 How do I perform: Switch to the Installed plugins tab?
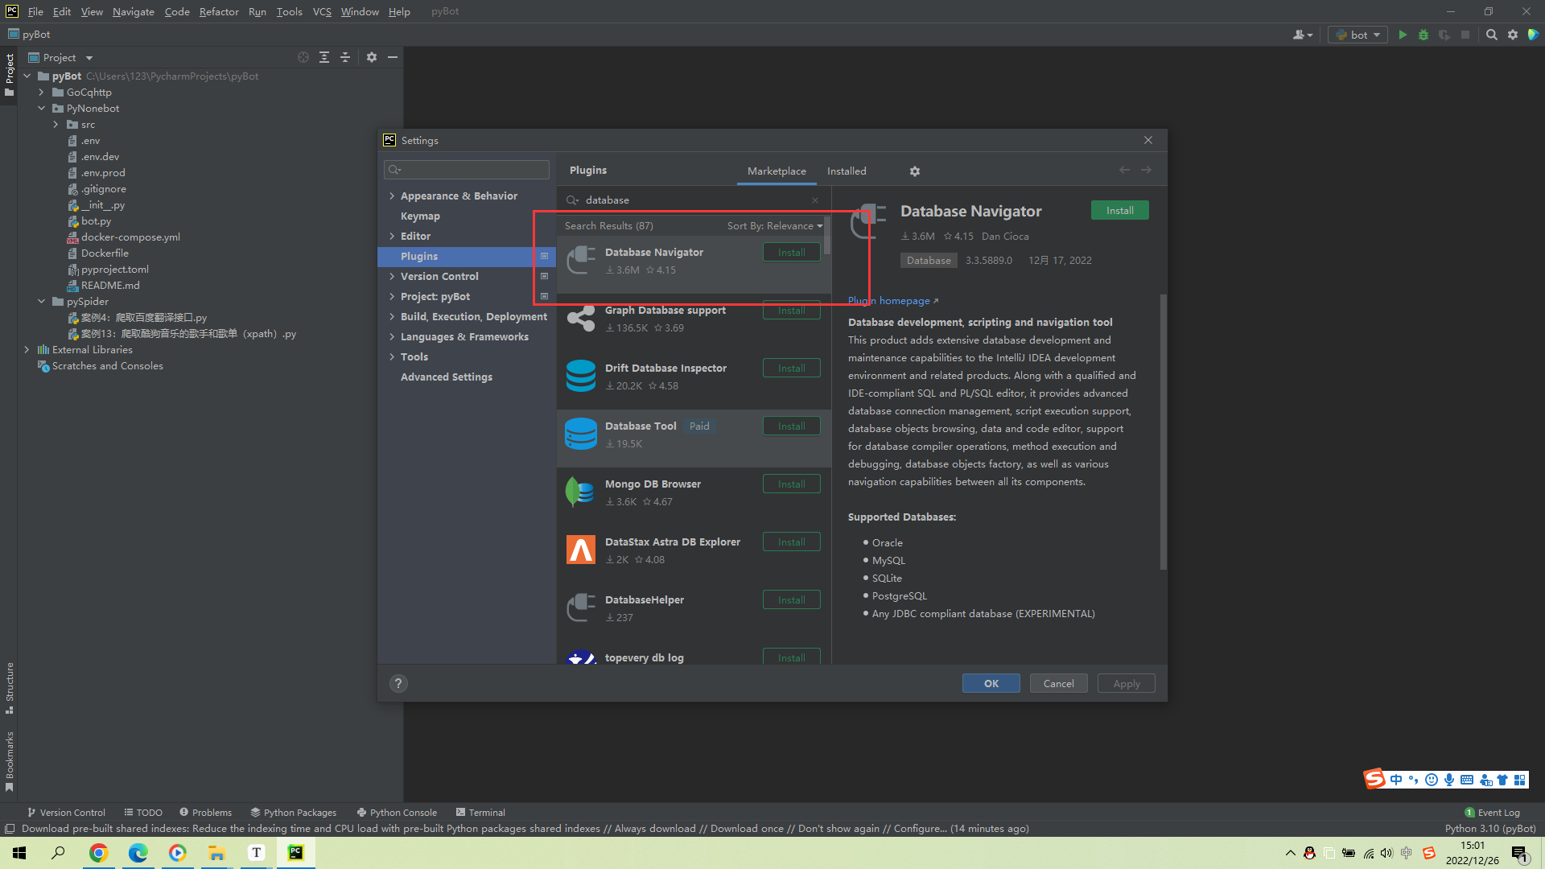pyautogui.click(x=847, y=171)
